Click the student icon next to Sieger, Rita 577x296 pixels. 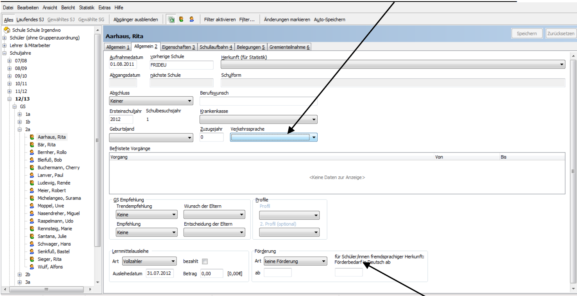(x=32, y=259)
